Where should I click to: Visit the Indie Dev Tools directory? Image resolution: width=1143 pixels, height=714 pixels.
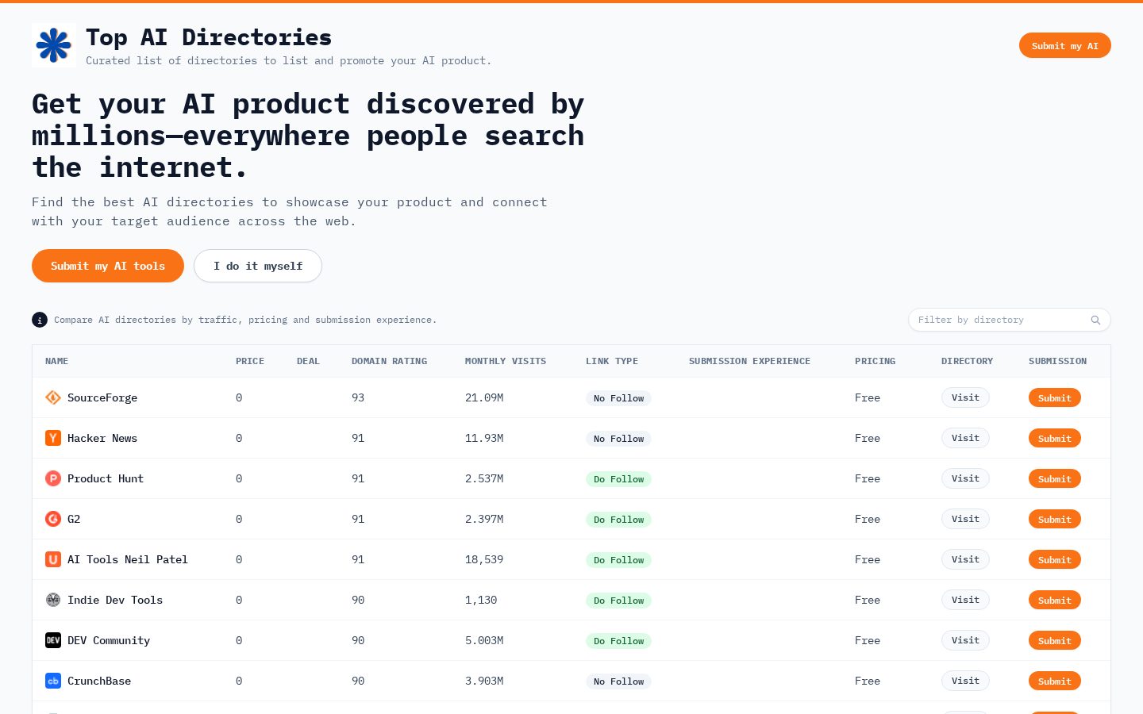click(x=965, y=600)
